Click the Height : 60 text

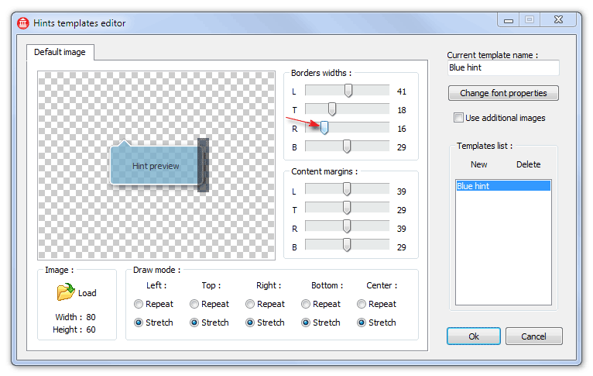click(x=74, y=329)
